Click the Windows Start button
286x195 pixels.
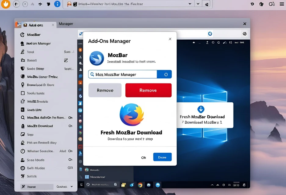point(81,185)
